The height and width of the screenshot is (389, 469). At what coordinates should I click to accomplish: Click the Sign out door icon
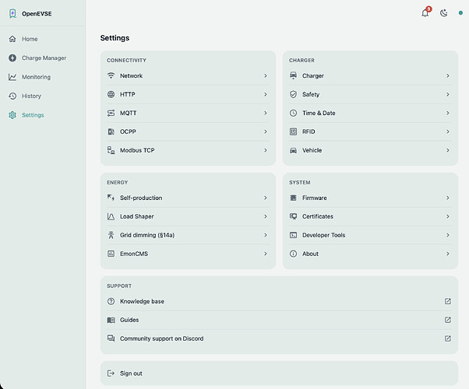click(x=111, y=373)
